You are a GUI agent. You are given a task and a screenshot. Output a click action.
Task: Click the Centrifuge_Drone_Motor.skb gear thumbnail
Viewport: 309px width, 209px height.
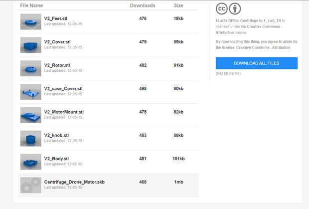(30, 185)
